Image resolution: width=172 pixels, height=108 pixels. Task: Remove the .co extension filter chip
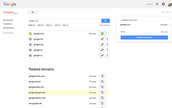tap(59, 25)
